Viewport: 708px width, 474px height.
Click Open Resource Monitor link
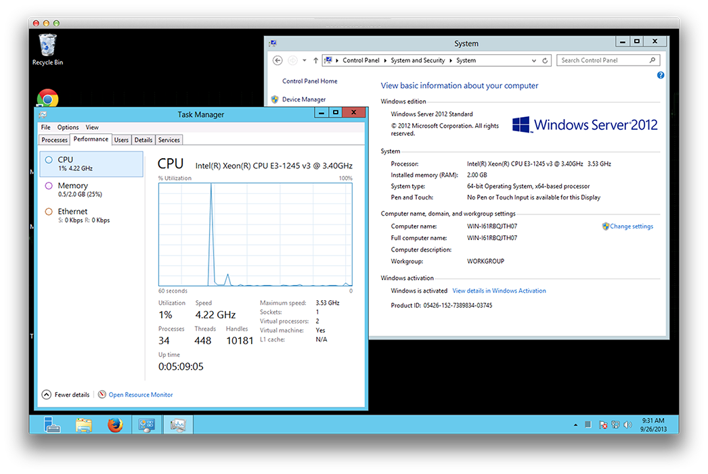pyautogui.click(x=140, y=395)
